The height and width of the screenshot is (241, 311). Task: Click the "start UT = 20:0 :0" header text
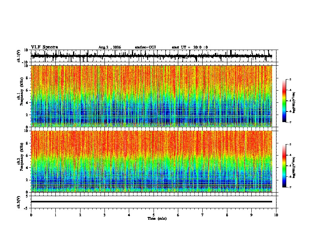click(190, 47)
